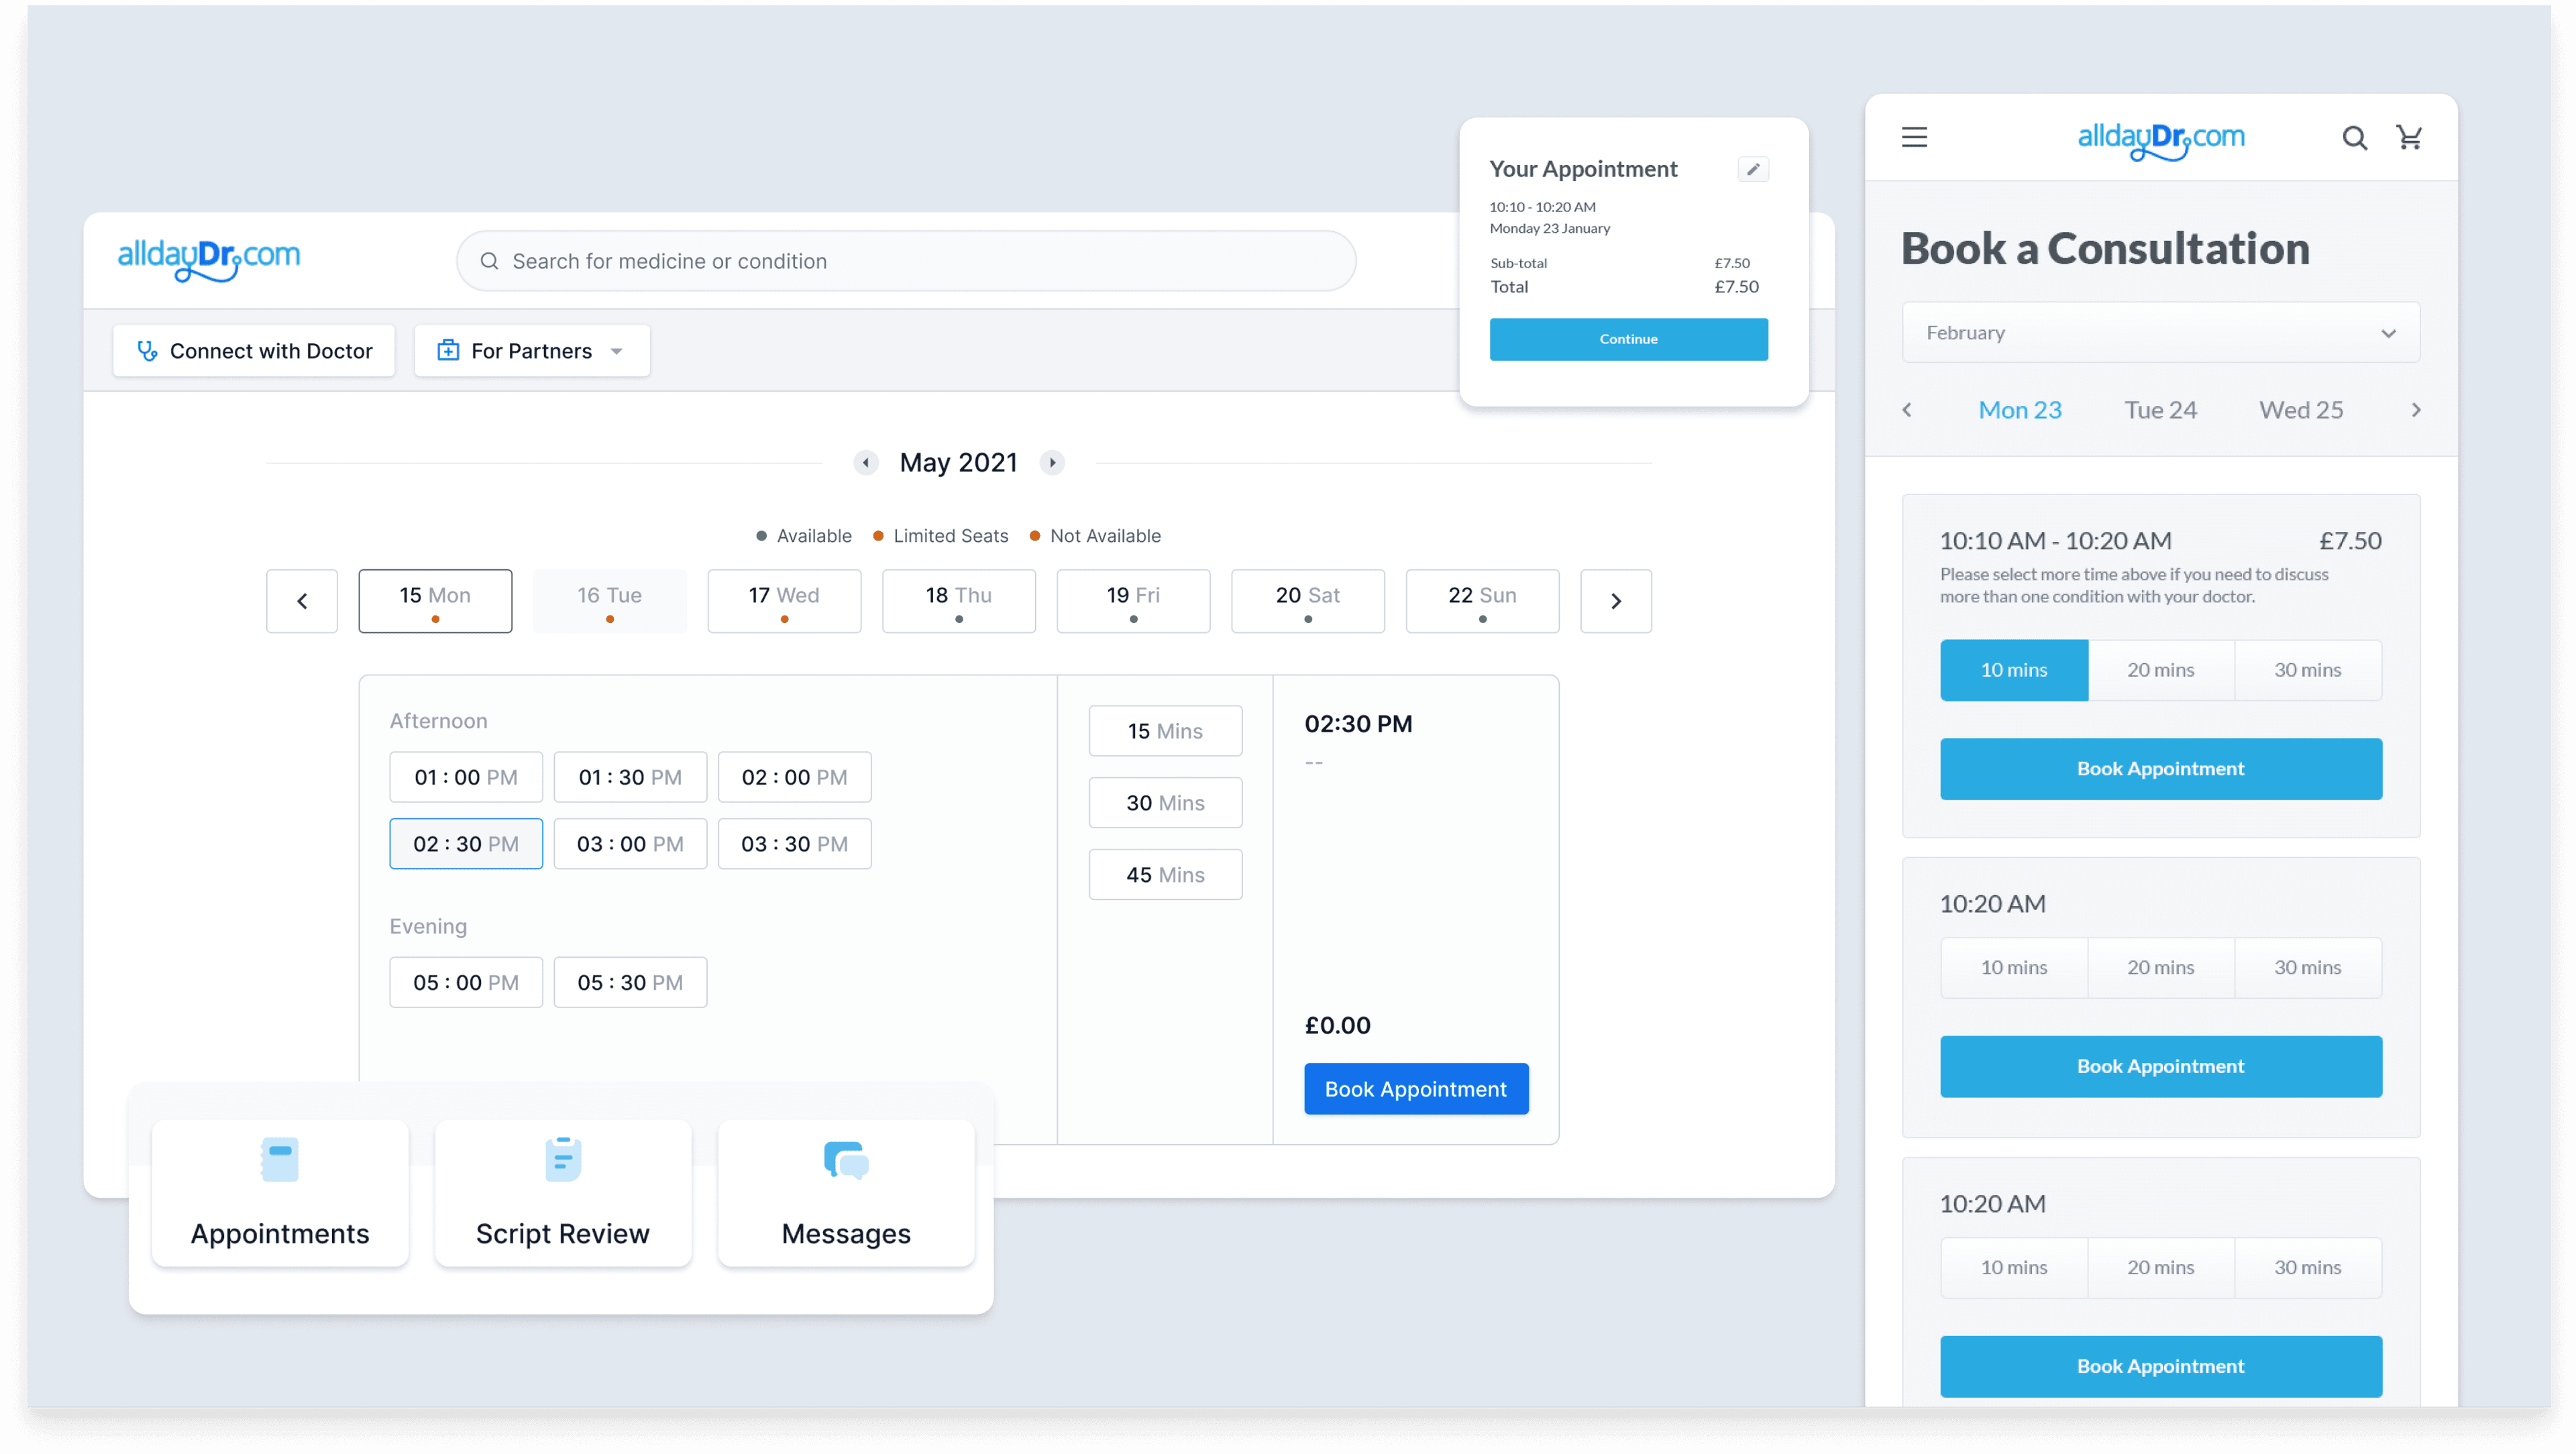Choose the 05:00 PM evening slot
The image size is (2576, 1454).
(466, 982)
